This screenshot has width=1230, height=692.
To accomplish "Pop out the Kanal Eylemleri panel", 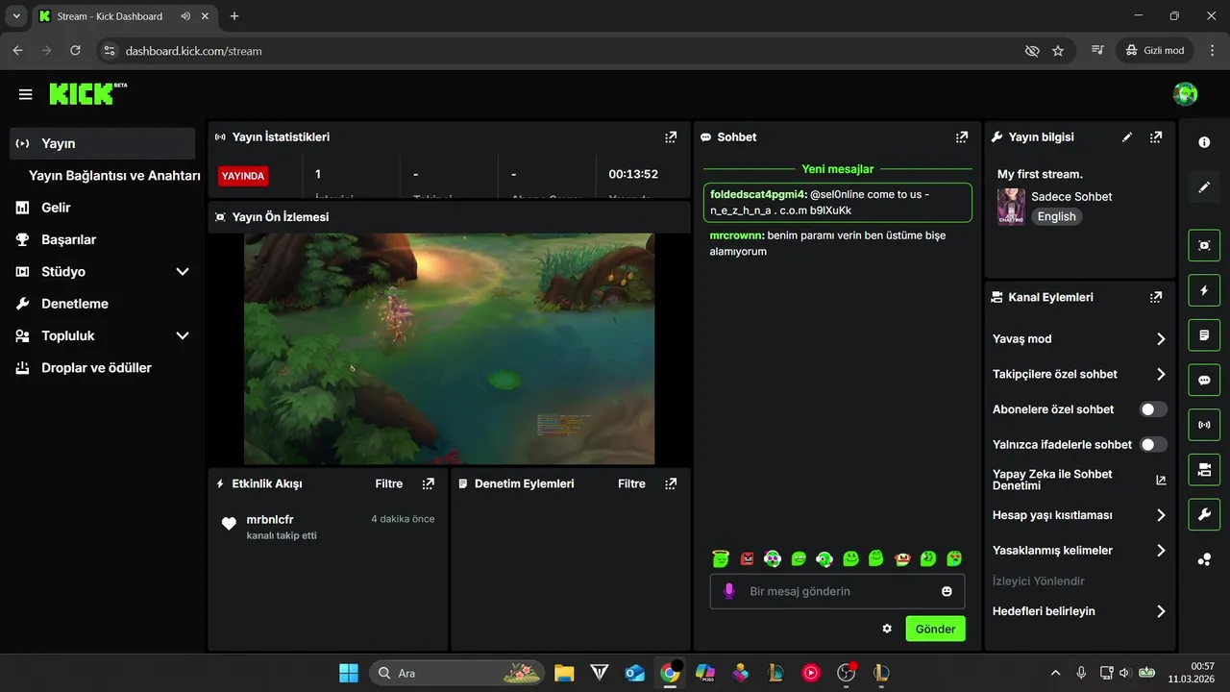I will click(x=1156, y=297).
